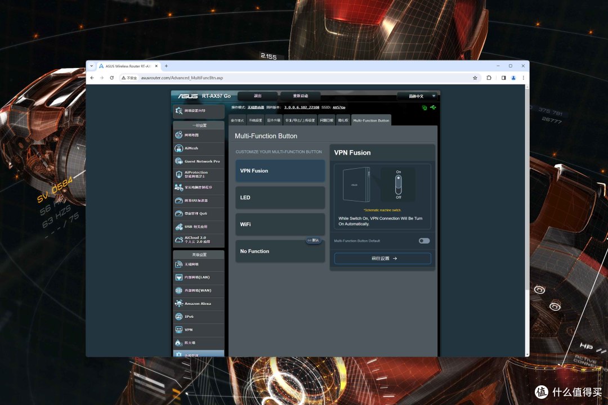The width and height of the screenshot is (608, 405).
Task: Open USB 相关应用 page
Action: (199, 227)
